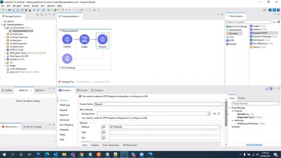Open the Run menu
Image resolution: width=281 pixels, height=158 pixels.
(x=43, y=6)
